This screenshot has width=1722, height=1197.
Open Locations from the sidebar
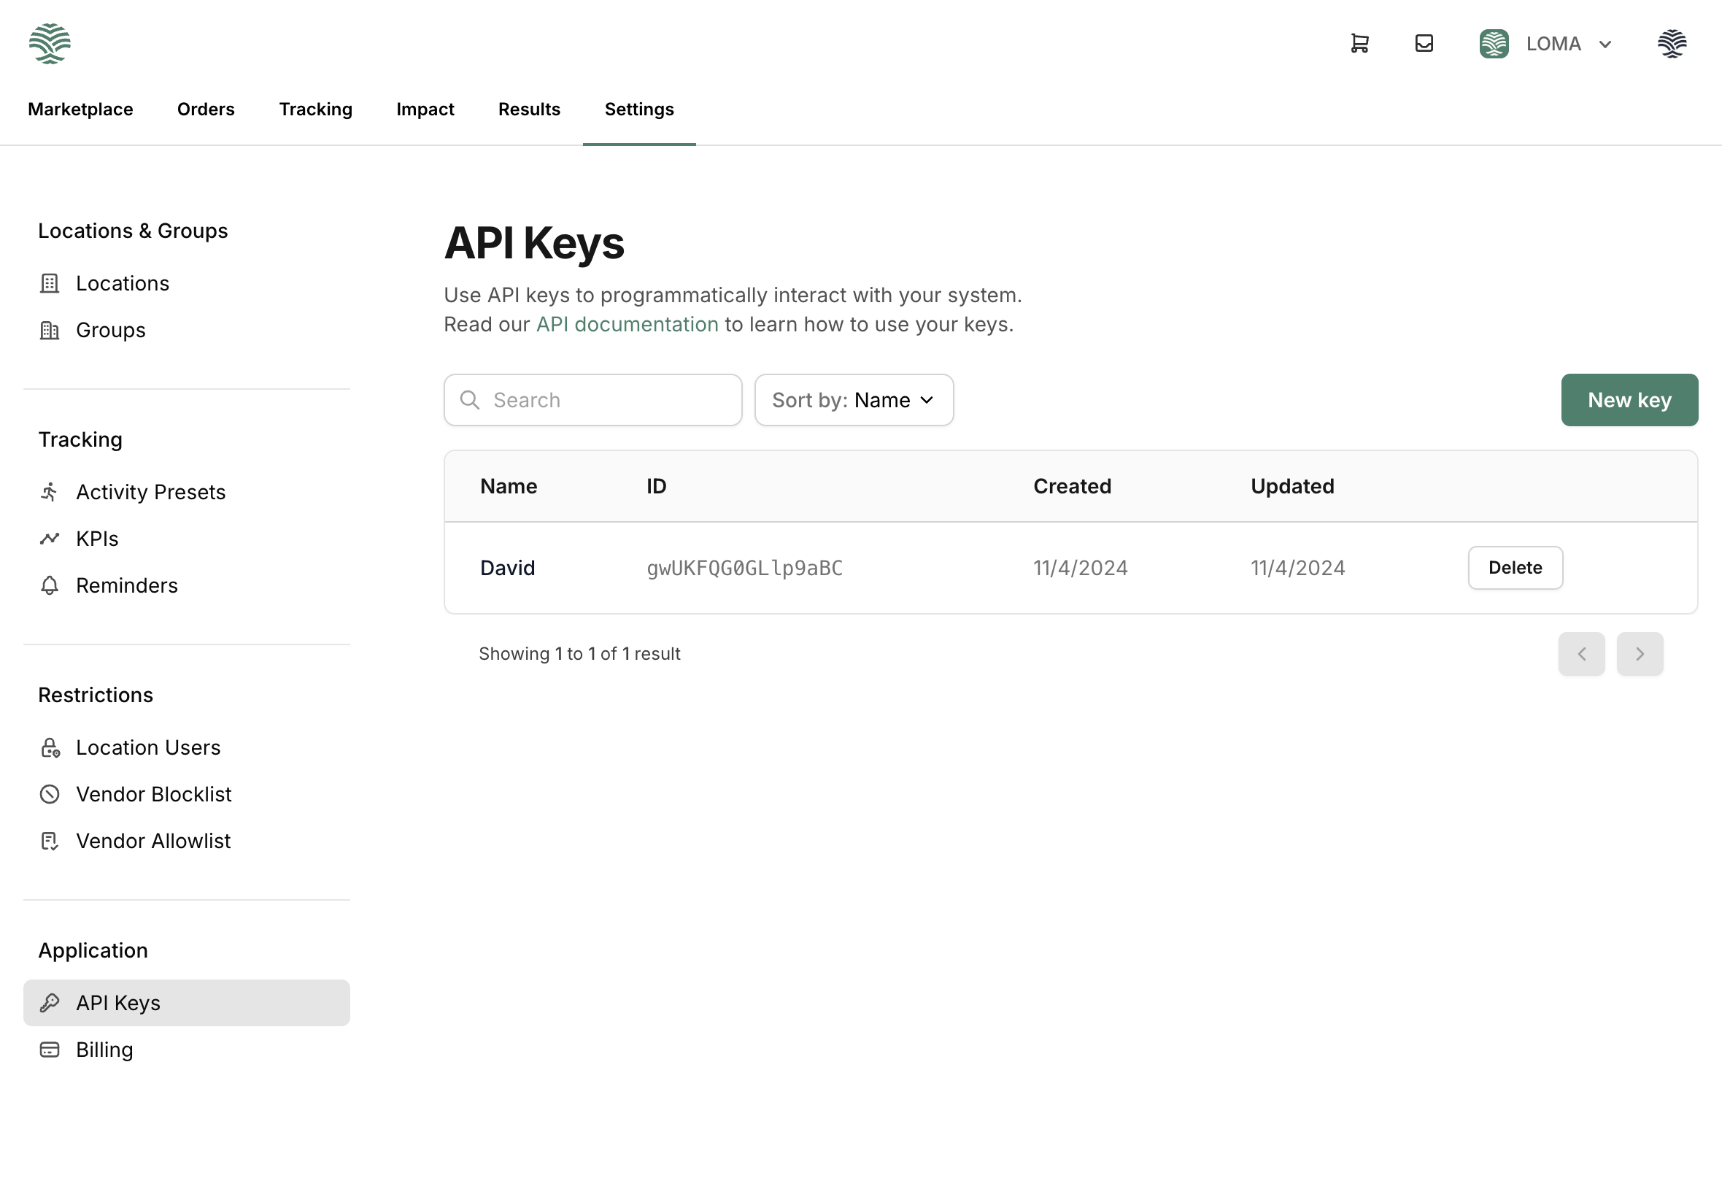click(x=122, y=283)
